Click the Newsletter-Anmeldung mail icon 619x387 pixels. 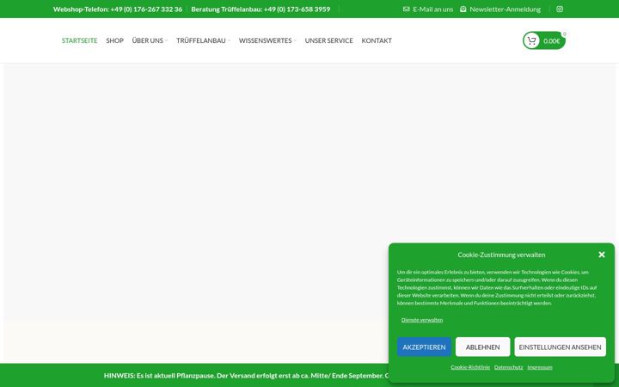coord(463,9)
